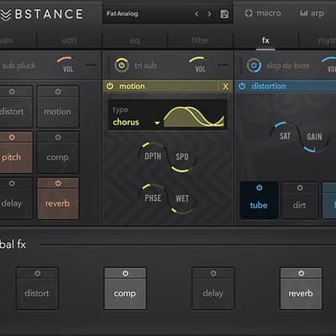Select the fx tab
This screenshot has height=336, width=336.
click(x=265, y=40)
